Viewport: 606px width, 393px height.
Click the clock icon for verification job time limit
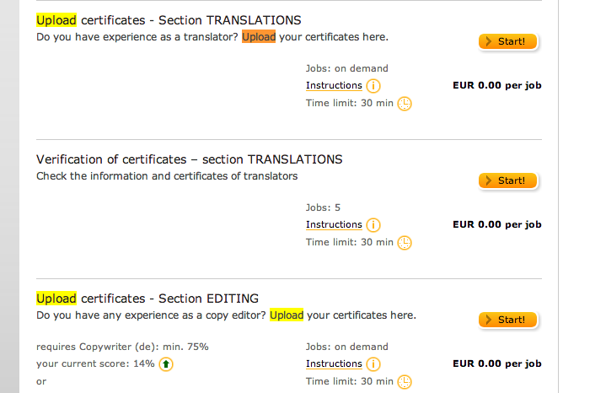click(405, 243)
